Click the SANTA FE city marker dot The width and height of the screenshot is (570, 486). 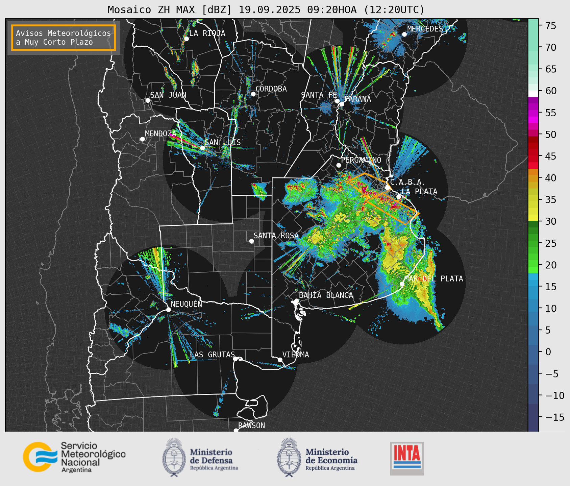point(337,101)
